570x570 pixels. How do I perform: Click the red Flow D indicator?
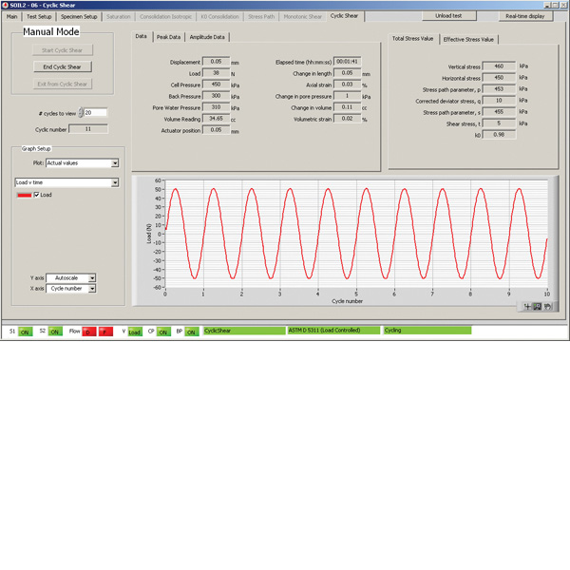(89, 332)
